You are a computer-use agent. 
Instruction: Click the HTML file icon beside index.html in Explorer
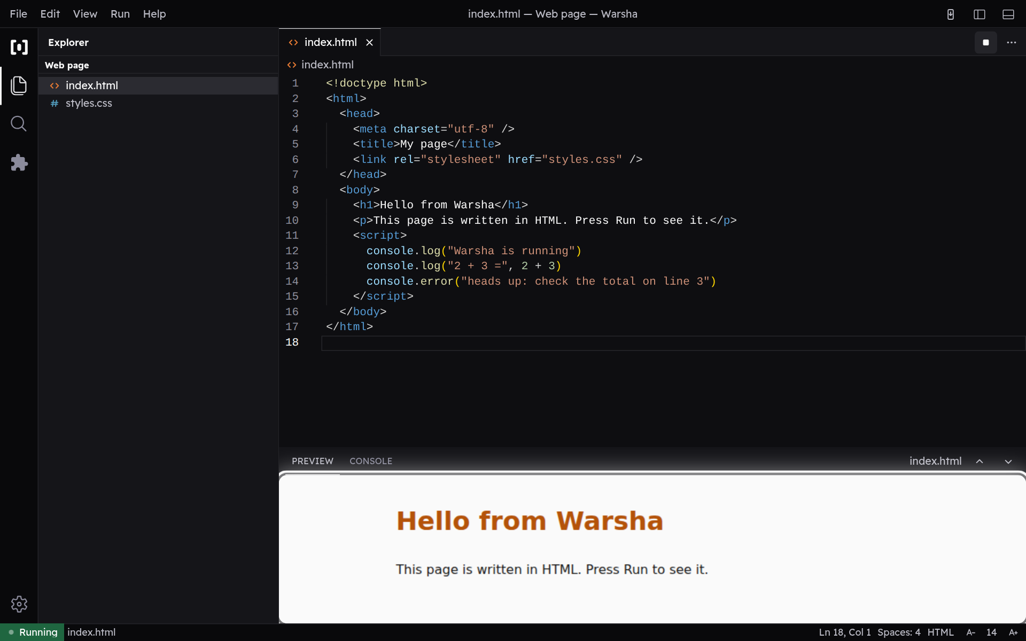coord(55,85)
